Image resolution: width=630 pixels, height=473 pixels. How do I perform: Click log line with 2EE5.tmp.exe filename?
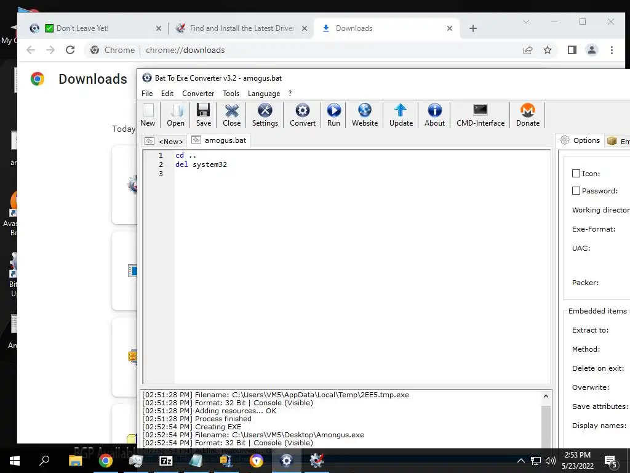[x=275, y=395]
